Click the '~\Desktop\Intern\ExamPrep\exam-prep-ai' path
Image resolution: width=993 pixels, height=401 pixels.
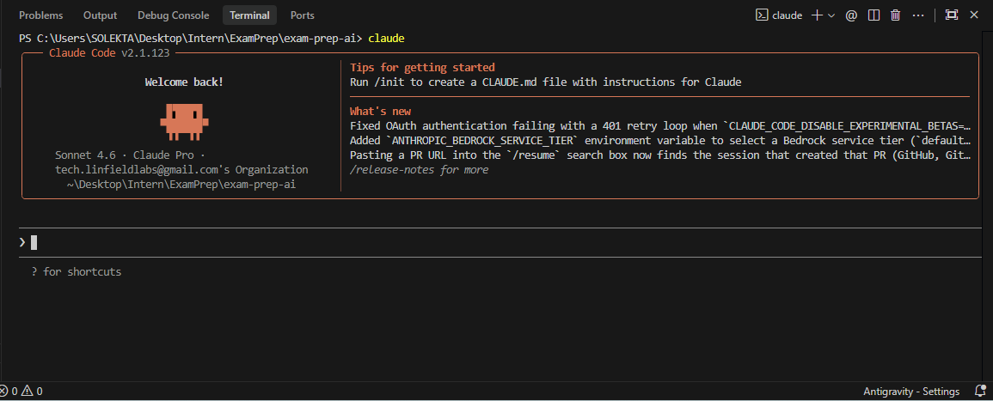point(181,185)
